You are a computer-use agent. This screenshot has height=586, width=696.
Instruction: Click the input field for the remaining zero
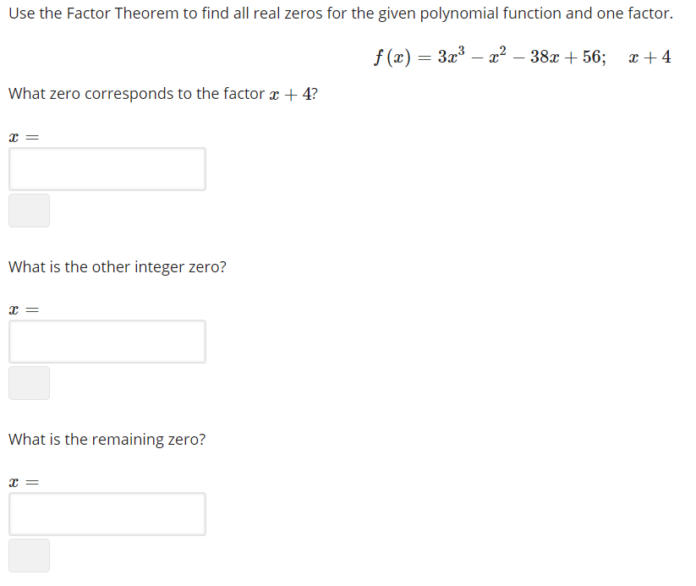tap(107, 513)
